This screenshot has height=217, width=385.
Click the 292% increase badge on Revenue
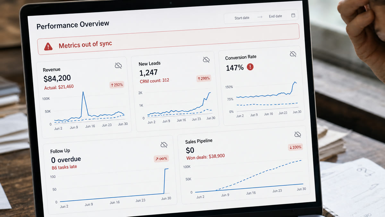(x=117, y=85)
